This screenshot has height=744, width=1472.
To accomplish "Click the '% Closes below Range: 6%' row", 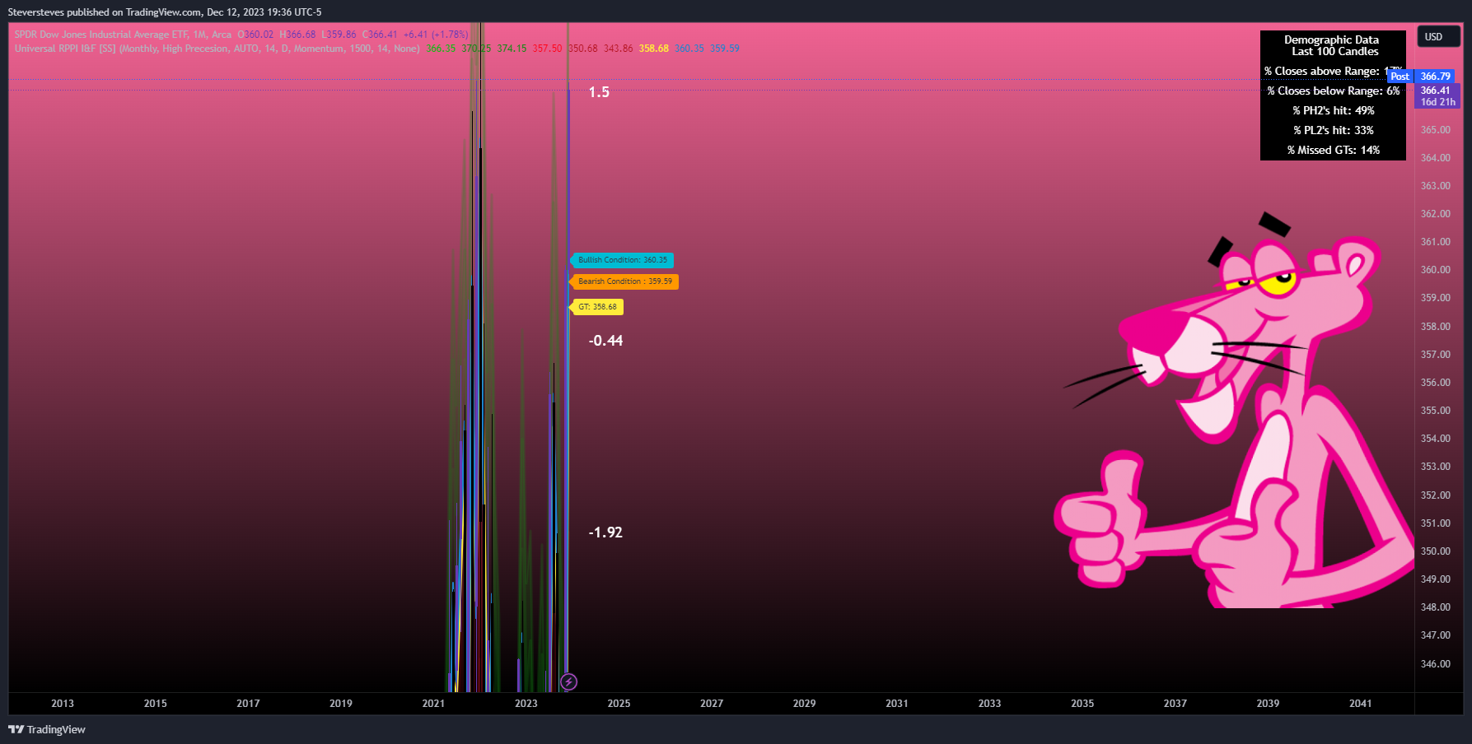I will coord(1334,91).
